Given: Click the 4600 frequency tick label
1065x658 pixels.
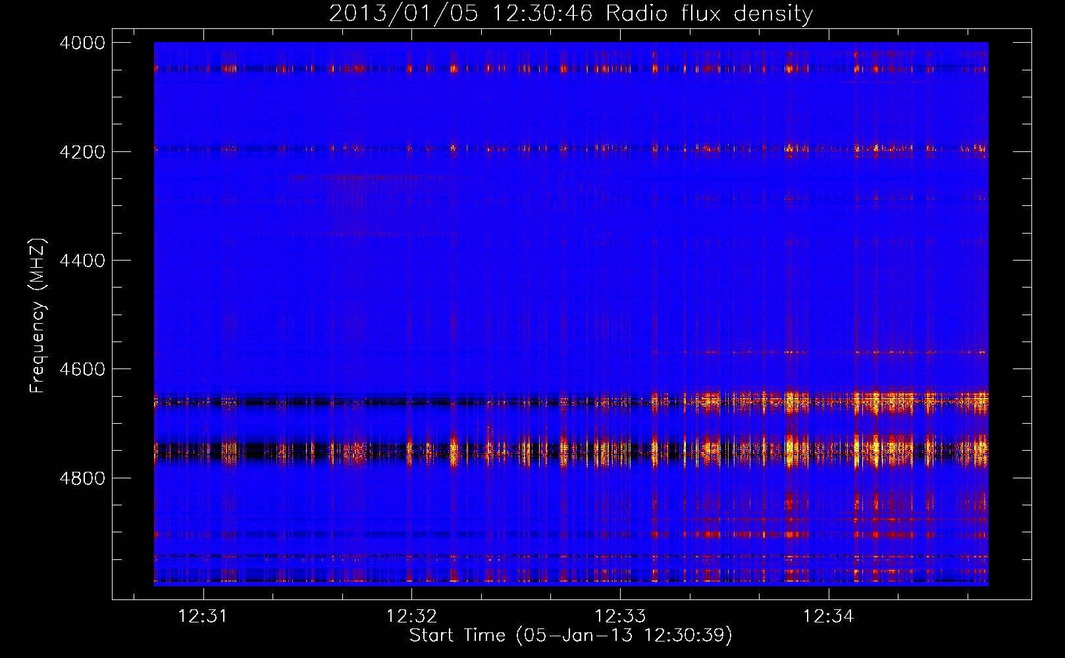Looking at the screenshot, I should (x=82, y=369).
